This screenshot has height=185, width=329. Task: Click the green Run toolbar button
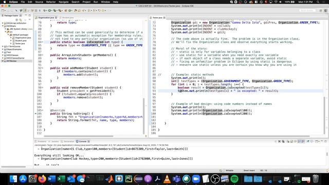pos(49,10)
